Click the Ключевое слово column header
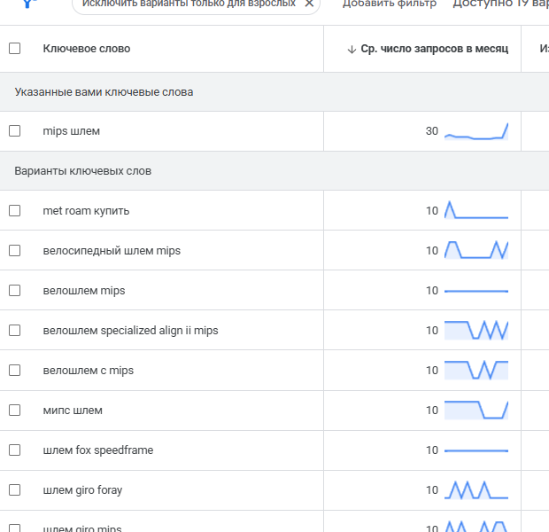The width and height of the screenshot is (549, 532). 87,49
